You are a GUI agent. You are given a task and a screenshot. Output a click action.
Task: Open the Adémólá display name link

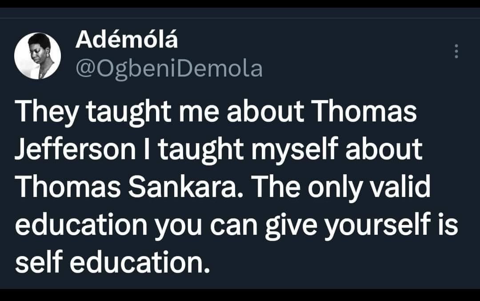pyautogui.click(x=126, y=41)
